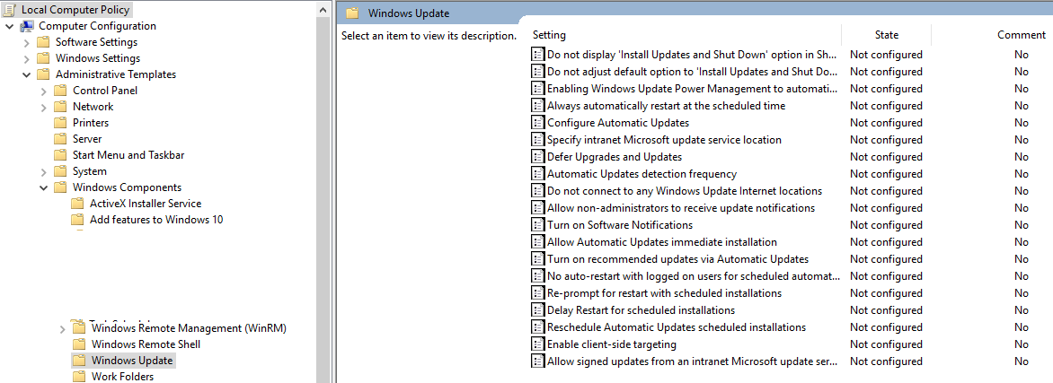Collapse the Windows Components node

coord(44,187)
